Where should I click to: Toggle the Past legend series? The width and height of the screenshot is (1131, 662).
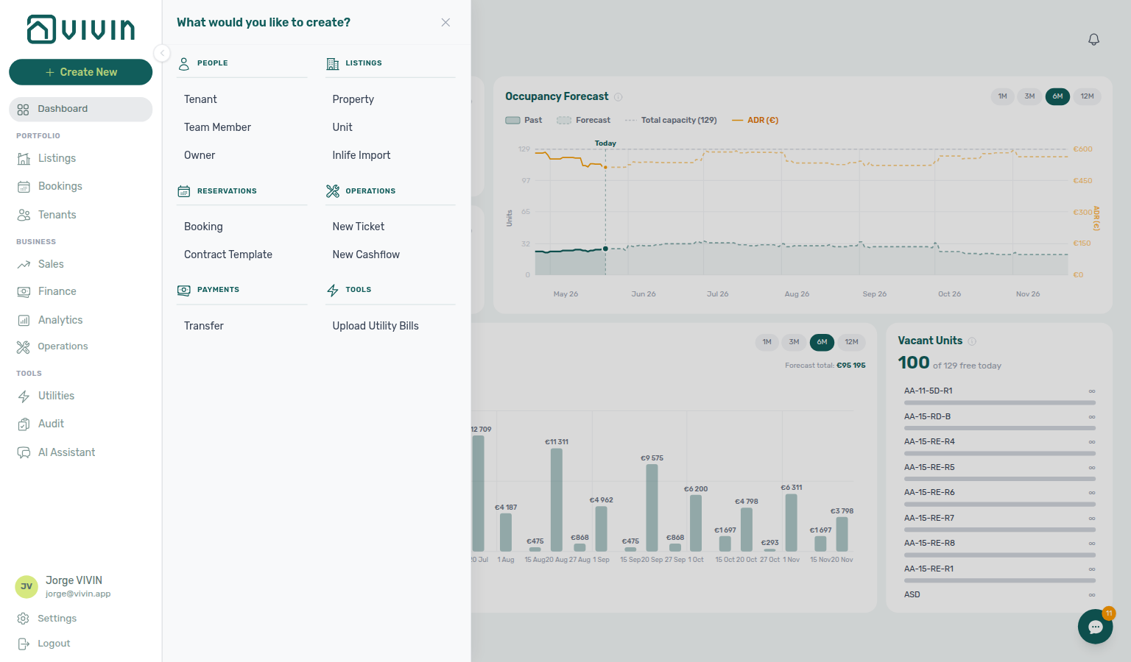click(x=524, y=120)
